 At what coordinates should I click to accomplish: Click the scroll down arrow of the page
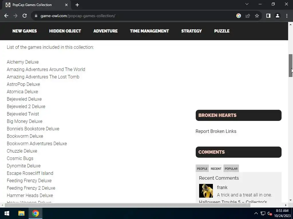[x=290, y=200]
